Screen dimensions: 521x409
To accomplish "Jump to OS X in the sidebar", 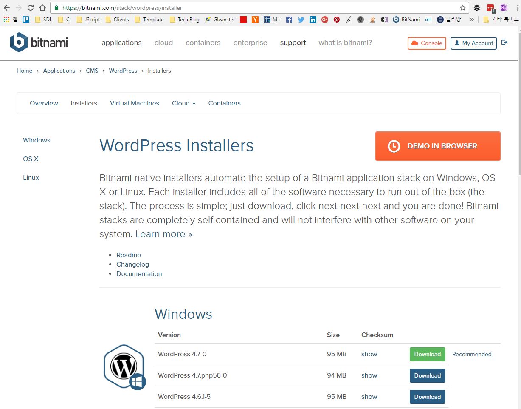I will pos(31,159).
